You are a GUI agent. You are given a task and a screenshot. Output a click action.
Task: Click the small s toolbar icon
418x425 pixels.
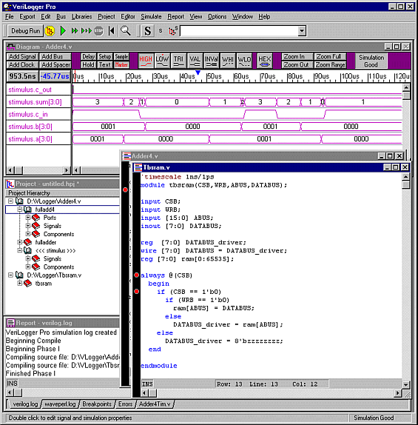click(161, 31)
